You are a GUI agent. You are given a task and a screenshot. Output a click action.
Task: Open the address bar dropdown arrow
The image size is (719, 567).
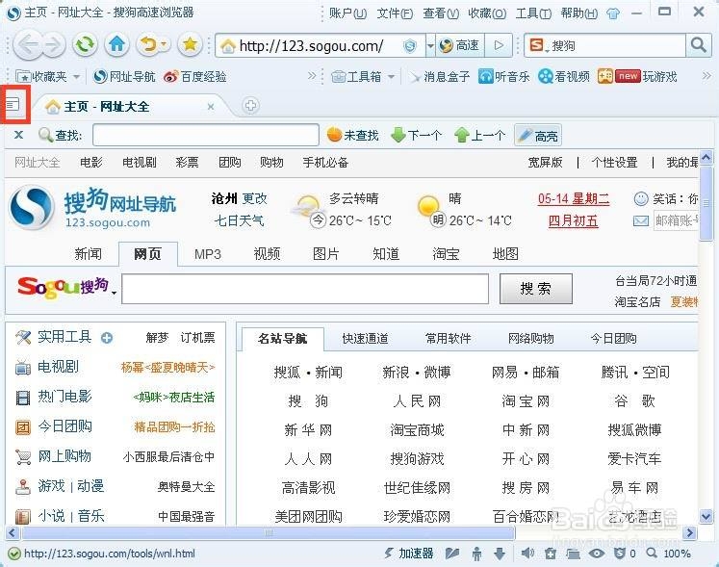pos(430,45)
